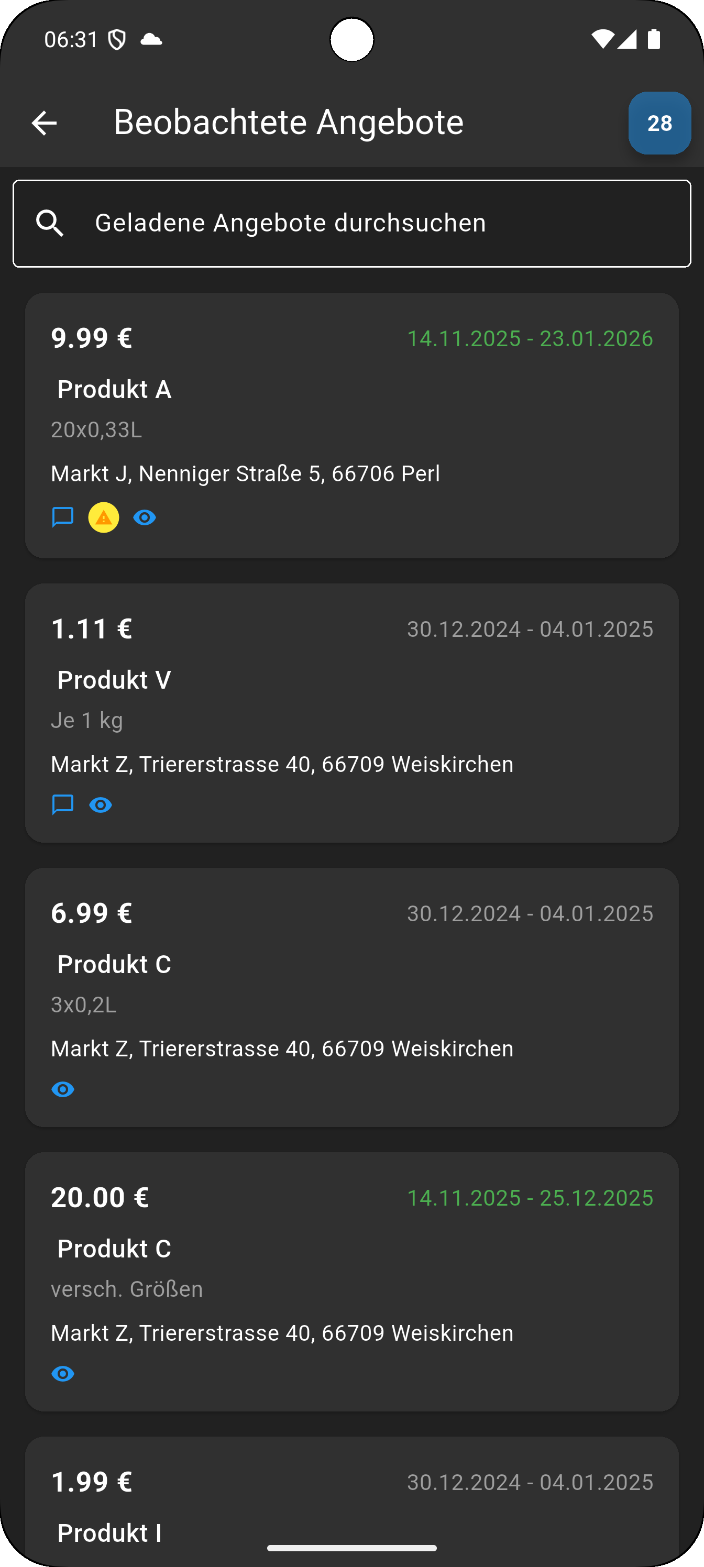Tap the green date range 14.11.2025 - 25.12.2025

tap(530, 1198)
